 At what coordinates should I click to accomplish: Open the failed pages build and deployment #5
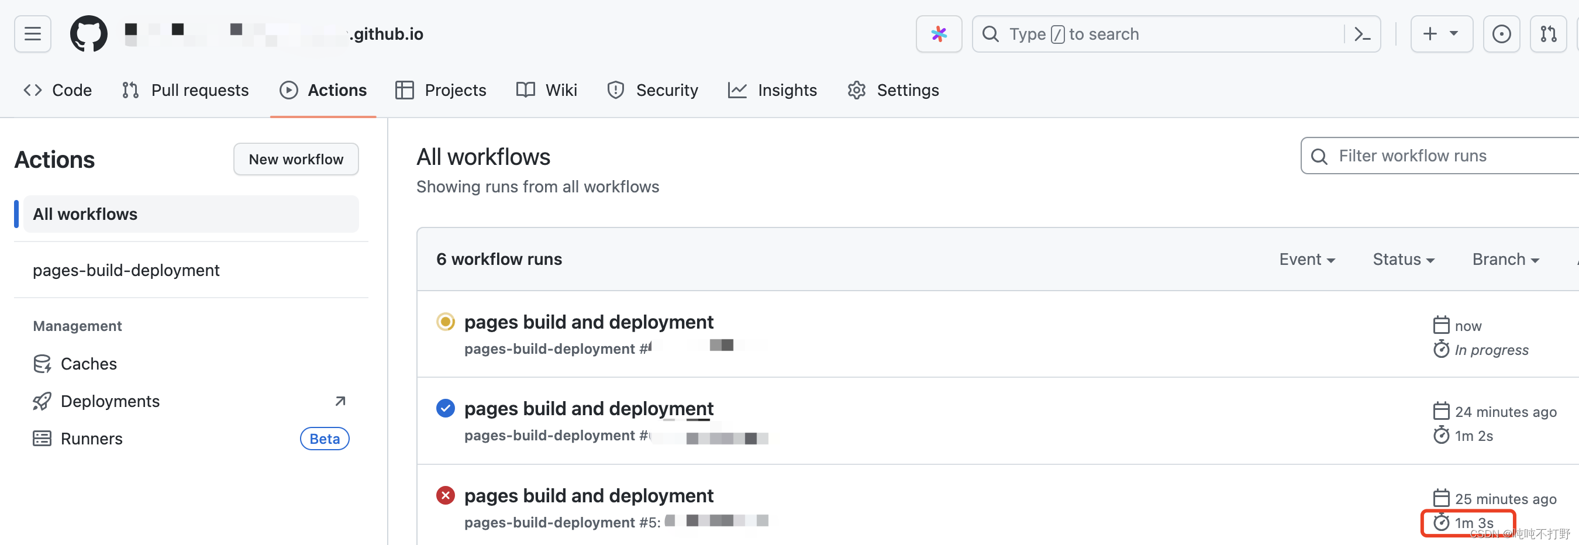point(588,495)
